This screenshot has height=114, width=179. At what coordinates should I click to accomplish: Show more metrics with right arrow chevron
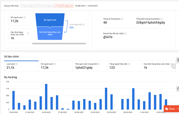[174, 66]
